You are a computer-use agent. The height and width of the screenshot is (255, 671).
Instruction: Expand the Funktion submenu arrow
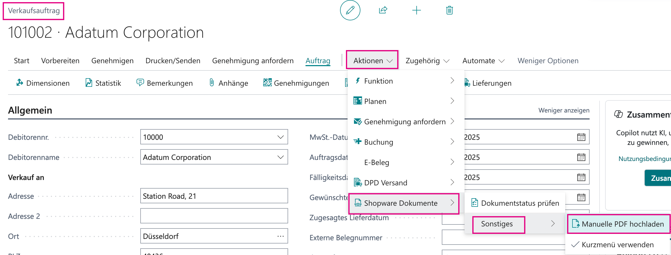(x=452, y=81)
